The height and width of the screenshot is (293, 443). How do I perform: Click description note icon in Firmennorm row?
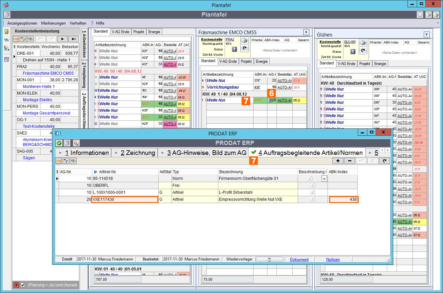(310, 178)
